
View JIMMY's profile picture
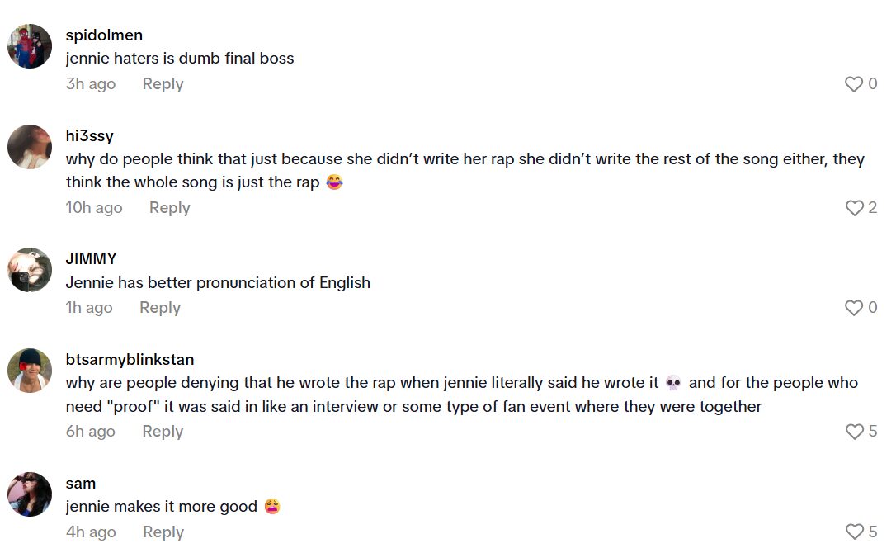30,268
